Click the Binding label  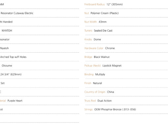tap(89, 75)
